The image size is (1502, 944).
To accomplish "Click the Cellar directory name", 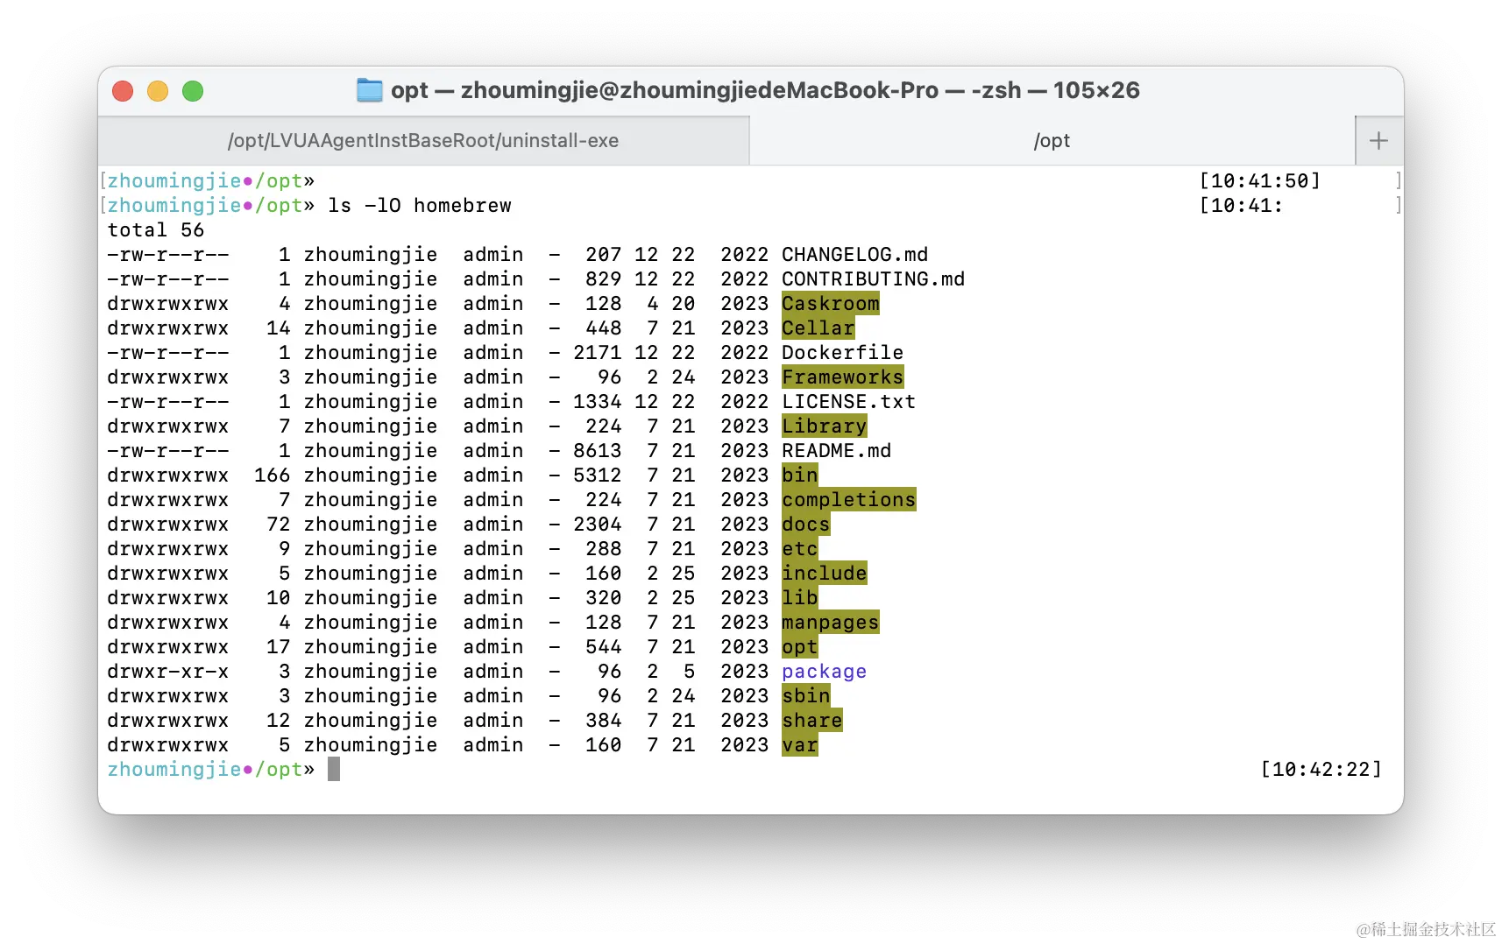I will pos(818,328).
